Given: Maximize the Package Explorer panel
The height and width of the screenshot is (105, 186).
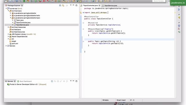Looking at the screenshot, I should tap(76, 5).
